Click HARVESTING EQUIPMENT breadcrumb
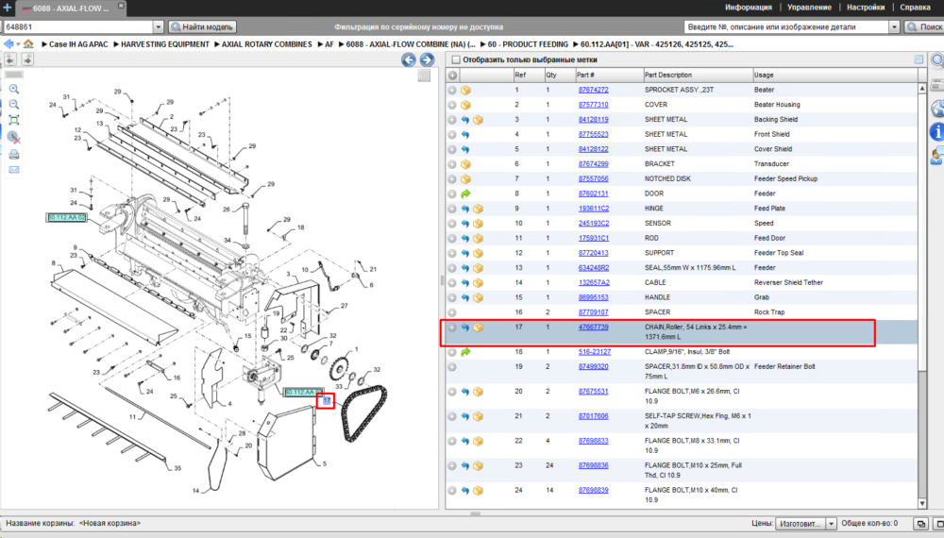The height and width of the screenshot is (538, 944). pos(165,44)
